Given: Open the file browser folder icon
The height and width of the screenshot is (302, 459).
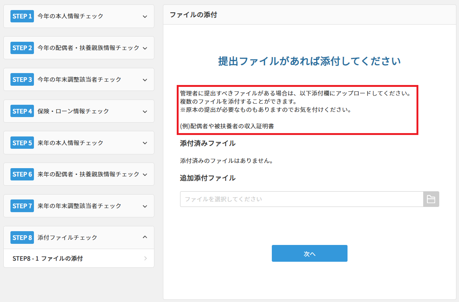Looking at the screenshot, I should tap(431, 199).
